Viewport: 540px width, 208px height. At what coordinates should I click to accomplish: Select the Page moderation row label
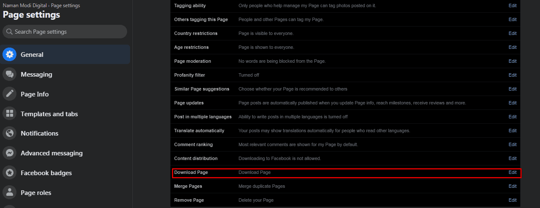point(193,61)
